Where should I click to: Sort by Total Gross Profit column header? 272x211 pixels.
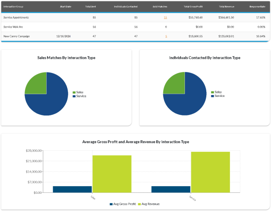pyautogui.click(x=193, y=7)
